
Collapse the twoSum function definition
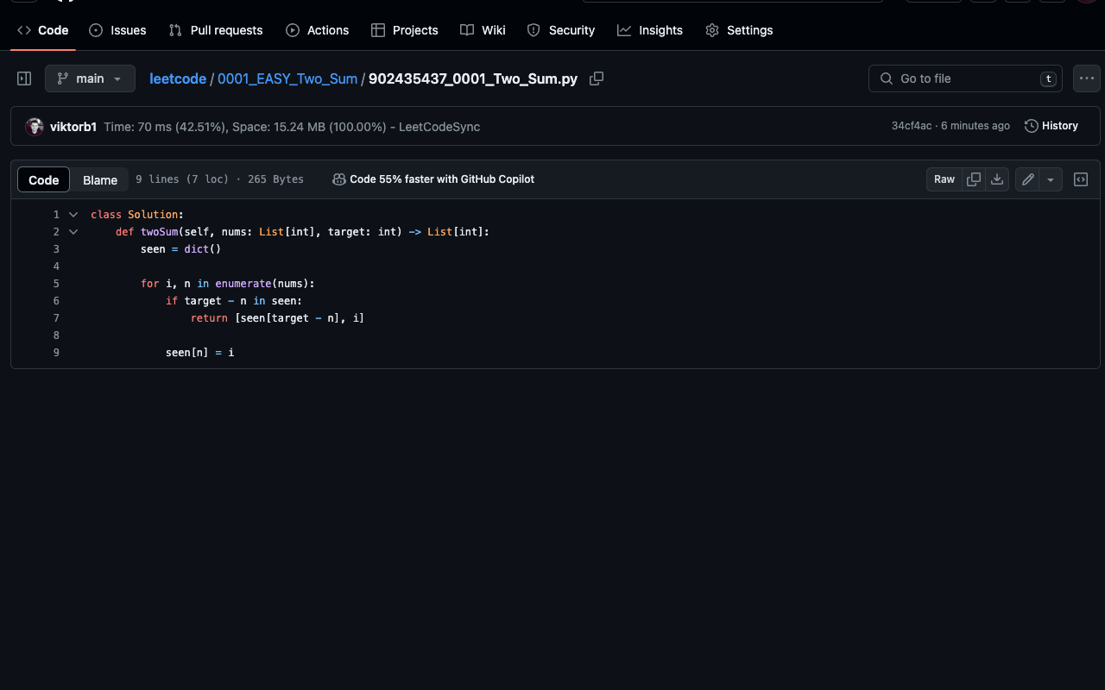point(73,231)
